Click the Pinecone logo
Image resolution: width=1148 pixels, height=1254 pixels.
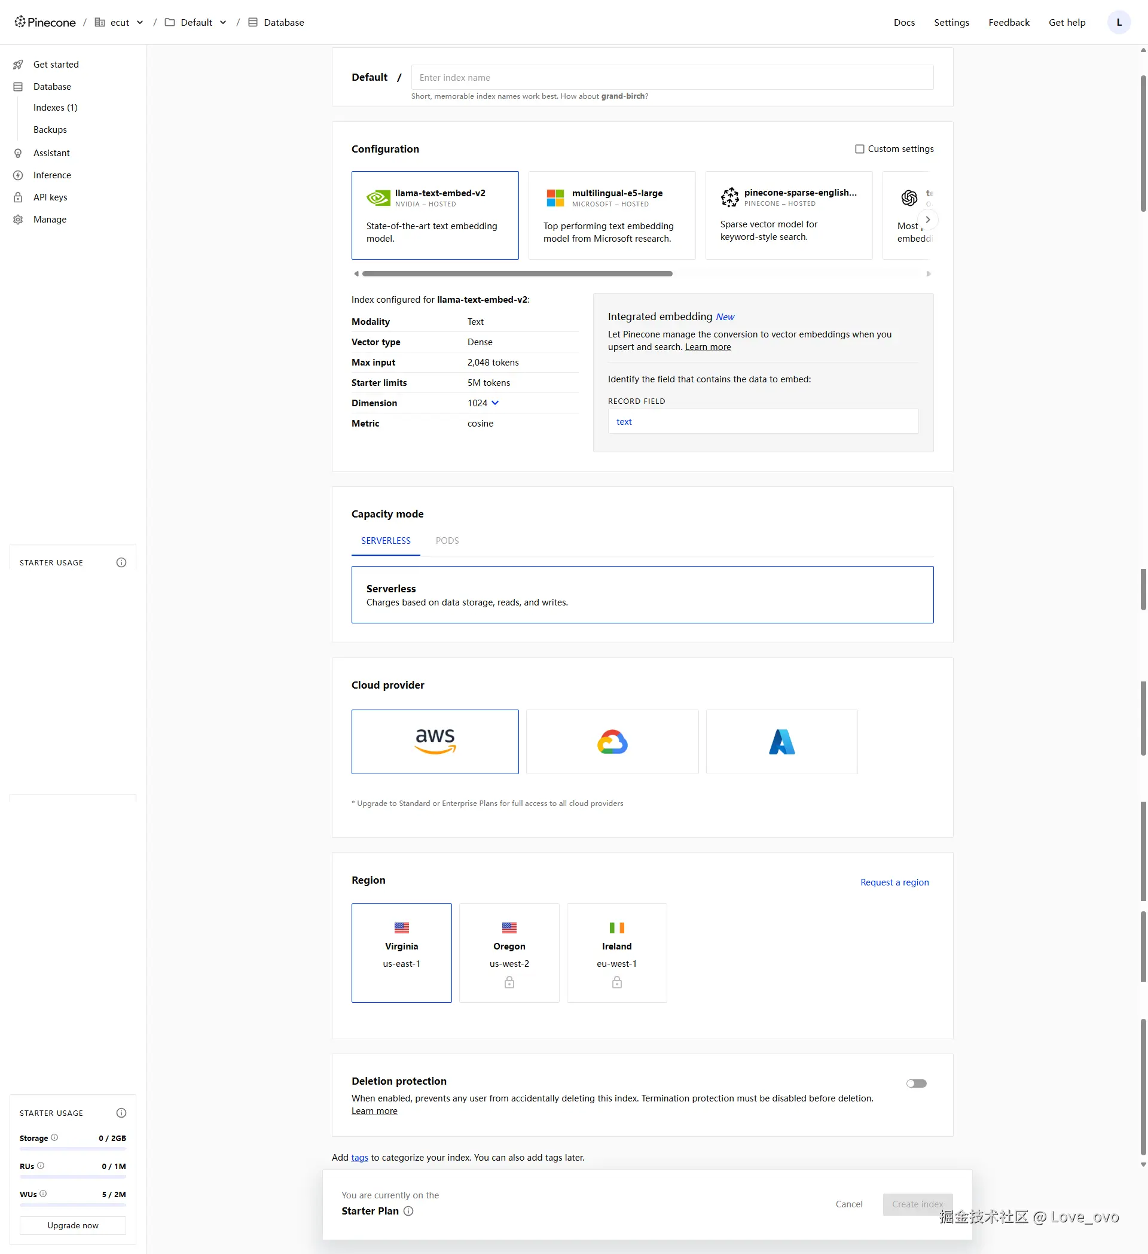pos(45,22)
